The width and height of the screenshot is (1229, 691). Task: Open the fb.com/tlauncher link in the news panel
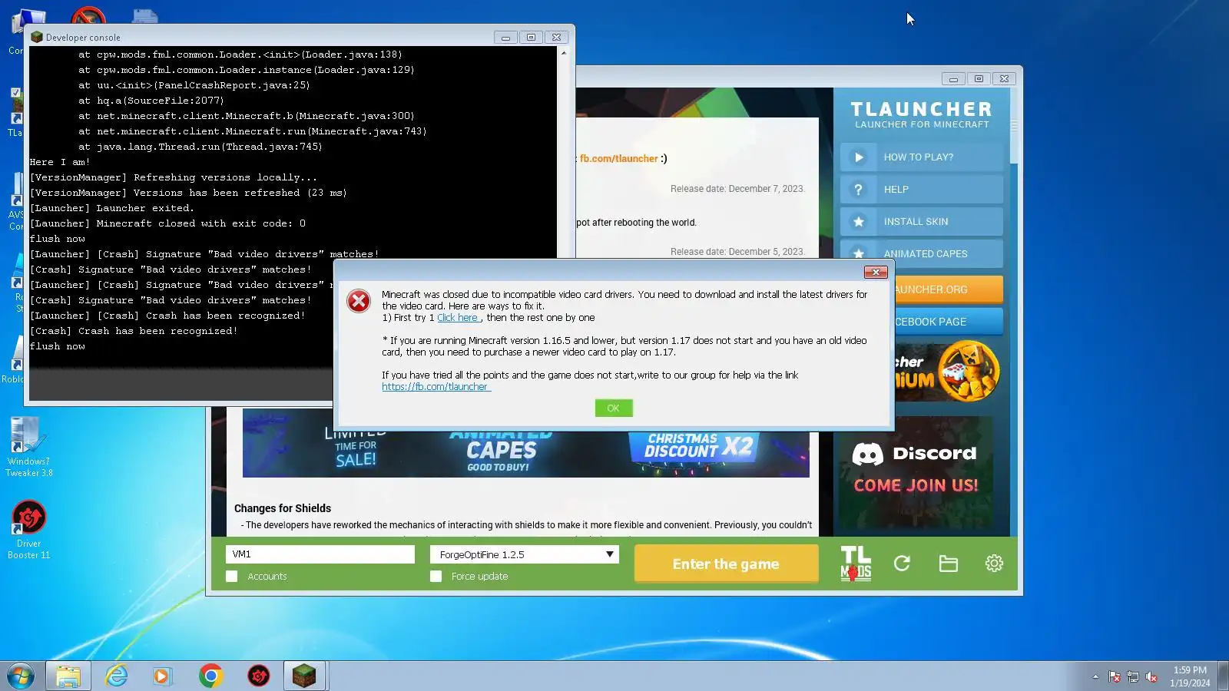pyautogui.click(x=619, y=159)
